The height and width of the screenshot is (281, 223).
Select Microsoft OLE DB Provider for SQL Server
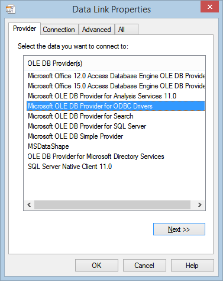116,126
